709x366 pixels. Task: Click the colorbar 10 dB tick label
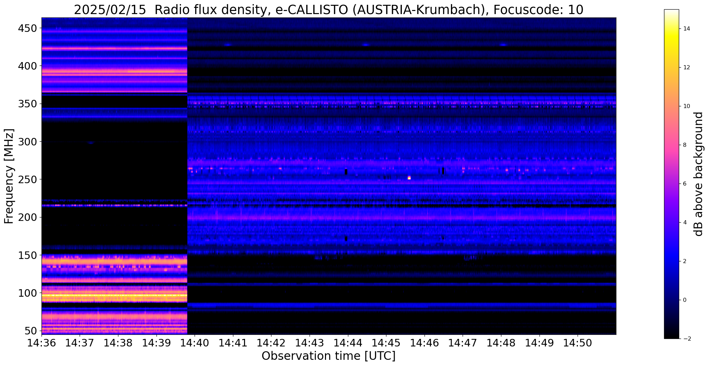point(687,106)
